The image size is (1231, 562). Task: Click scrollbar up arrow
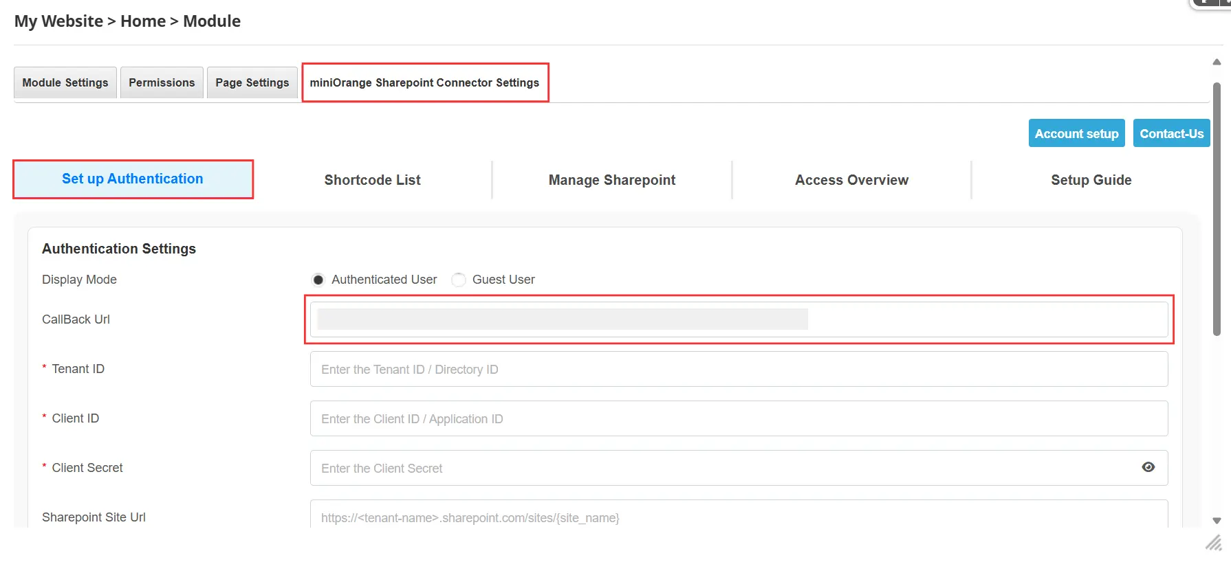point(1217,62)
